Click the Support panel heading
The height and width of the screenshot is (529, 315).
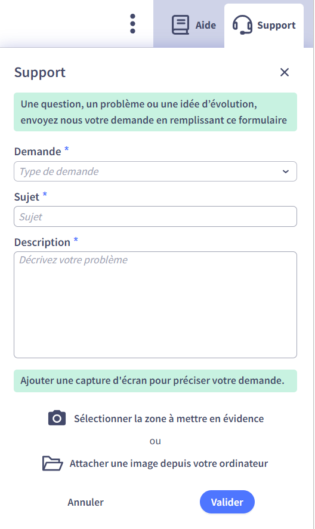40,72
